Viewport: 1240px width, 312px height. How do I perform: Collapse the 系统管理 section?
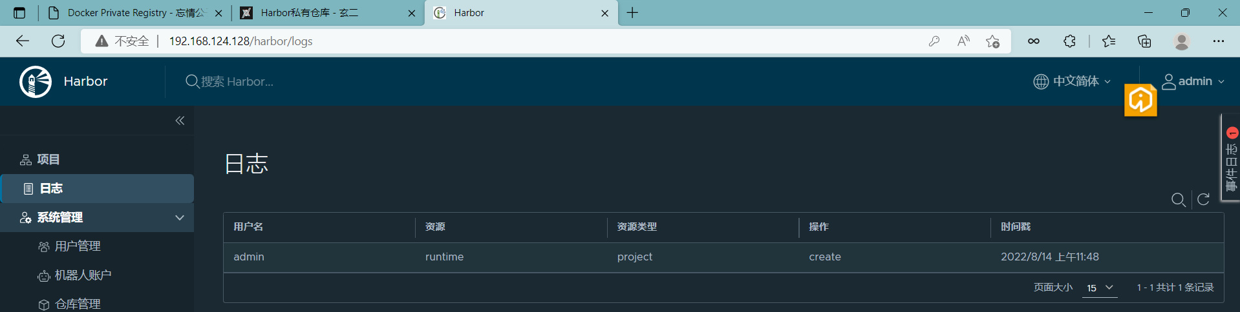(x=180, y=218)
